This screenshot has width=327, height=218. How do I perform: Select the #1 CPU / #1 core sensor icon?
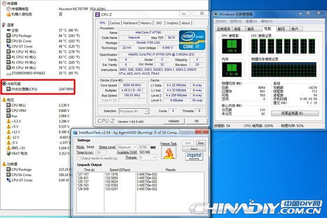tap(8, 51)
